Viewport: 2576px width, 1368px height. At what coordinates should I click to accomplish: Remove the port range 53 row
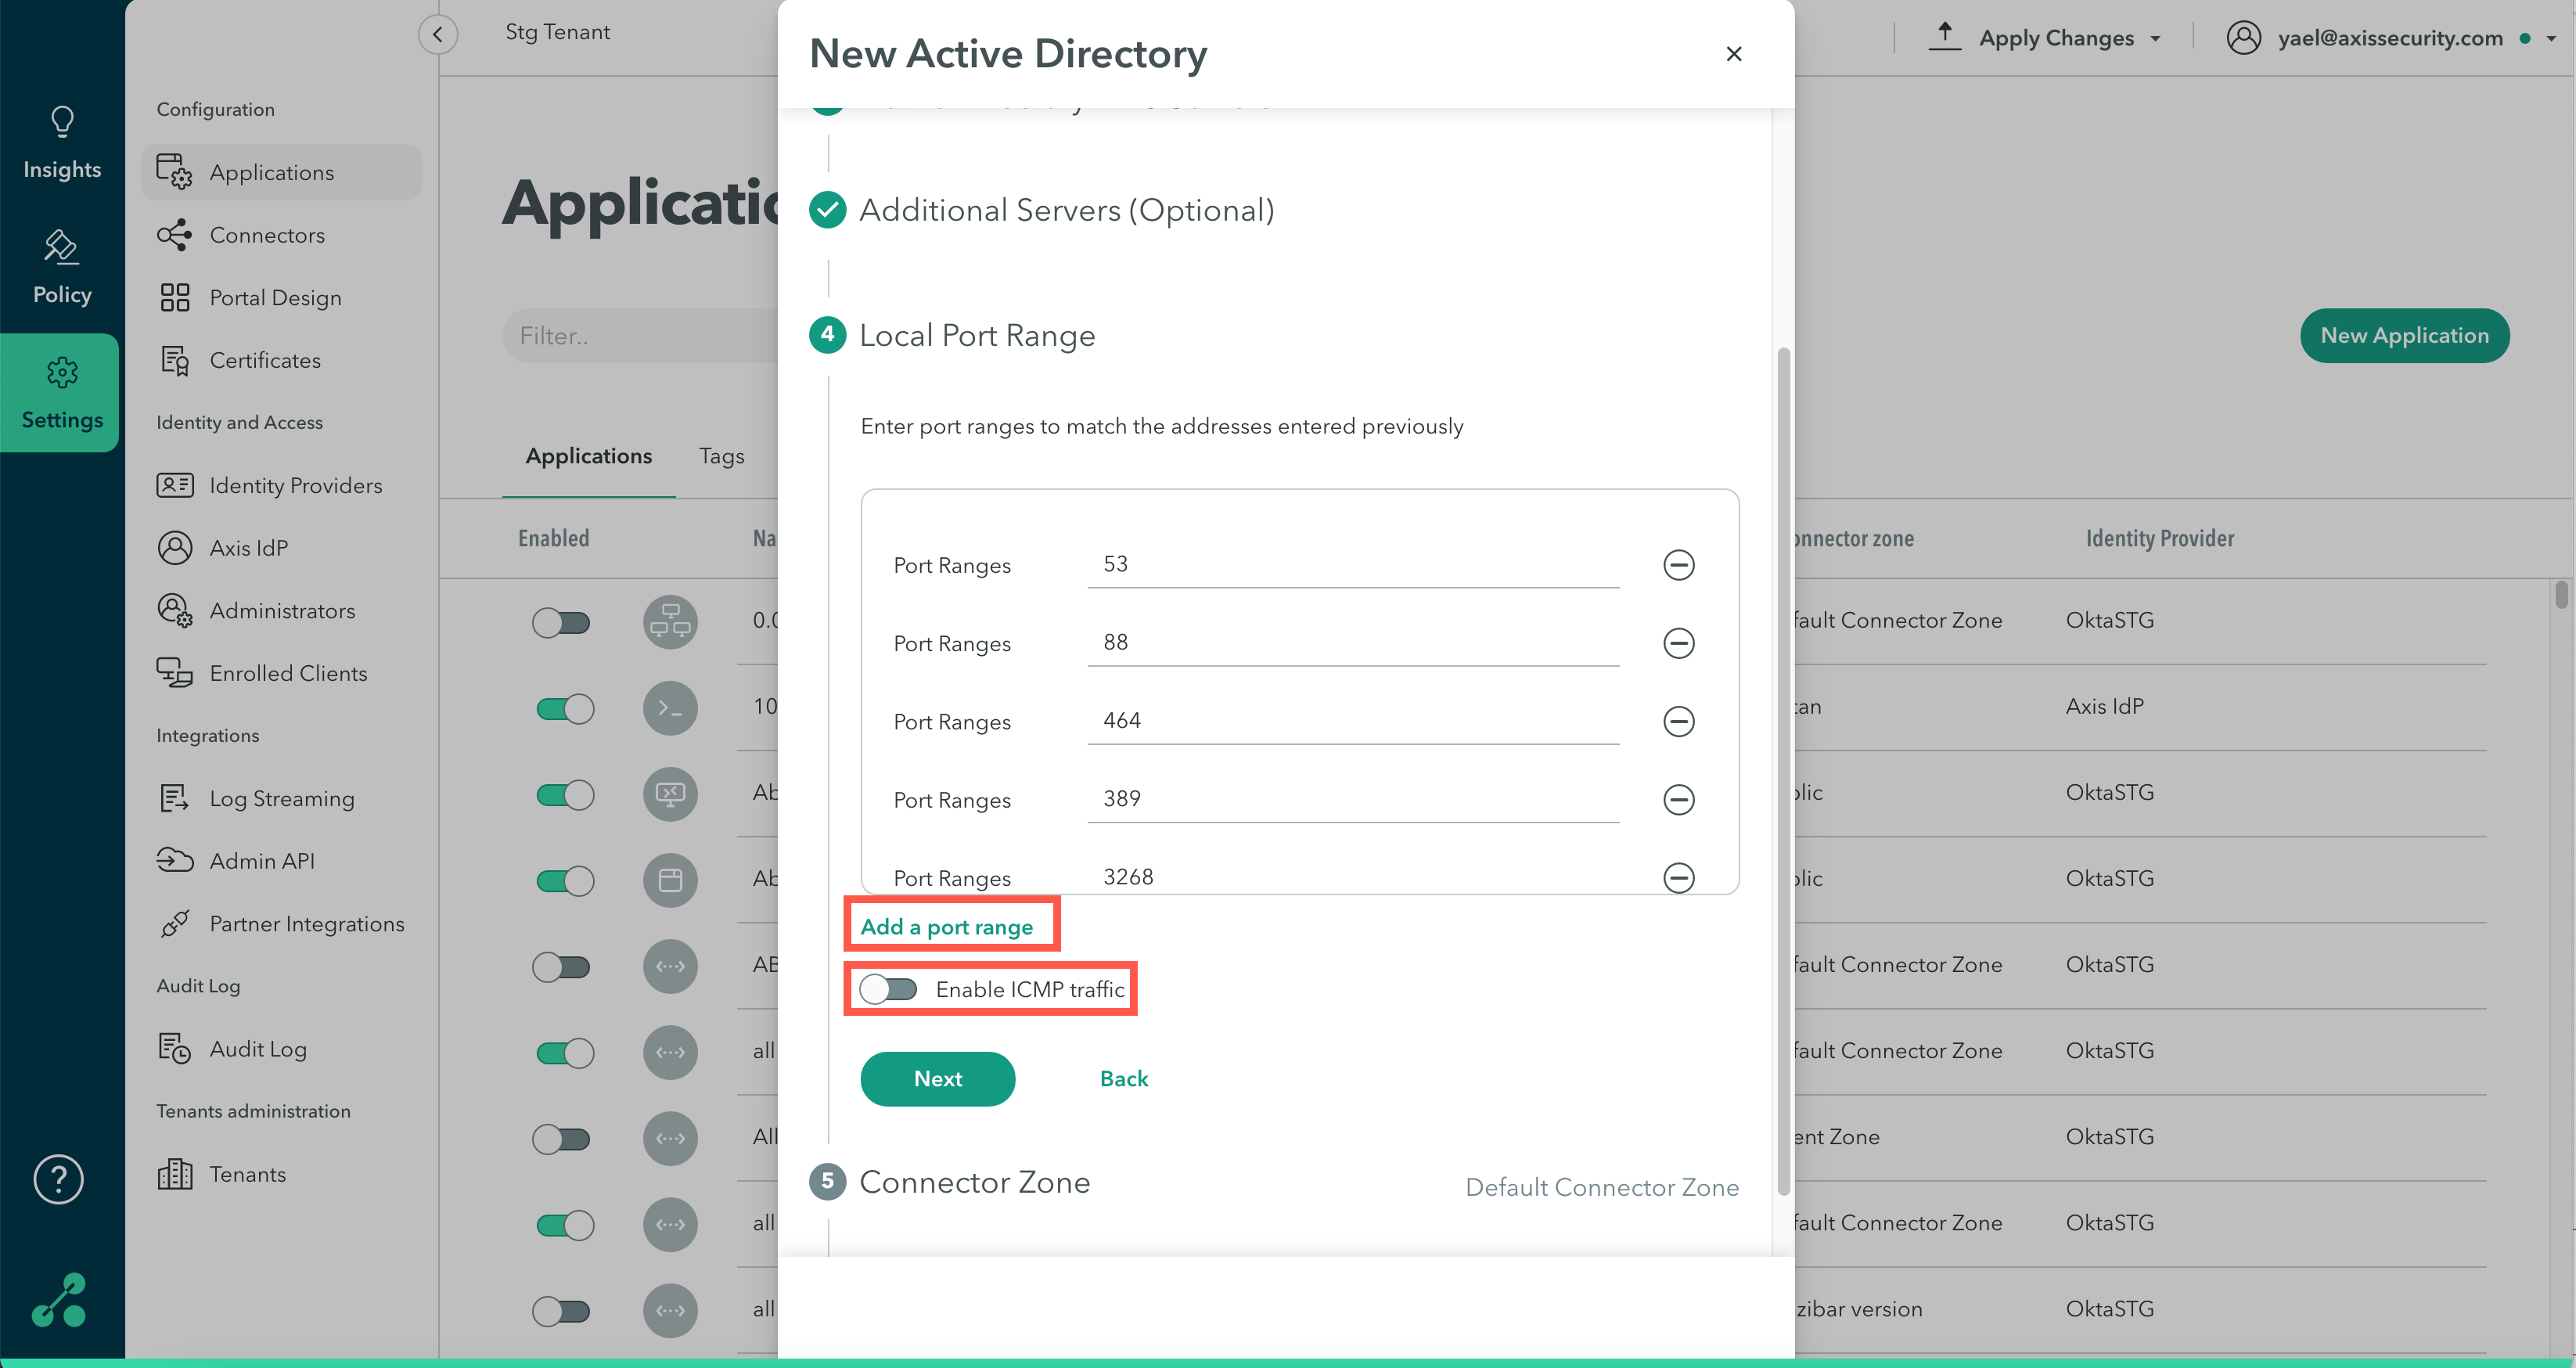(x=1678, y=565)
